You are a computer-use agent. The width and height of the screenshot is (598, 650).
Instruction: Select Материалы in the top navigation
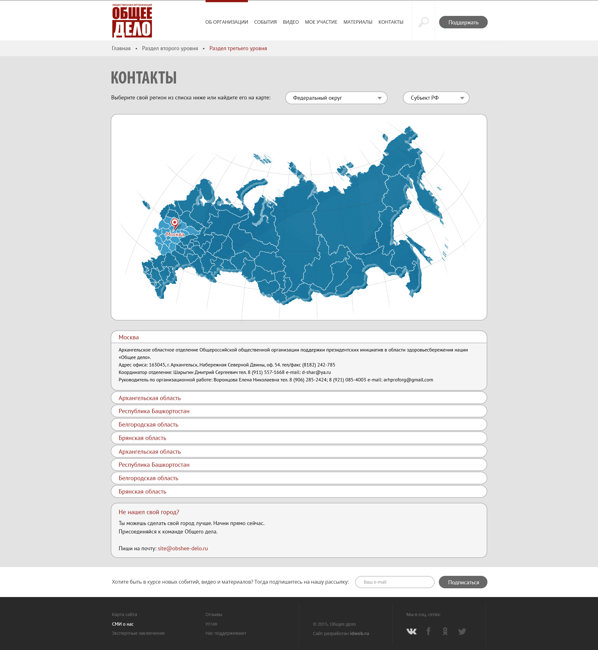coord(358,22)
